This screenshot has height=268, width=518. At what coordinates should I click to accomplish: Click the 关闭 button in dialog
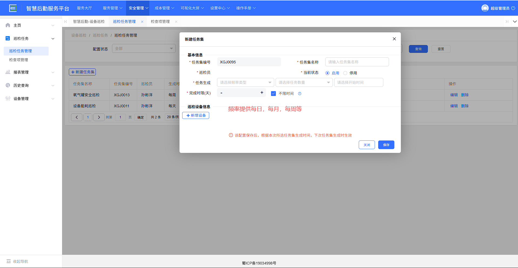click(367, 145)
